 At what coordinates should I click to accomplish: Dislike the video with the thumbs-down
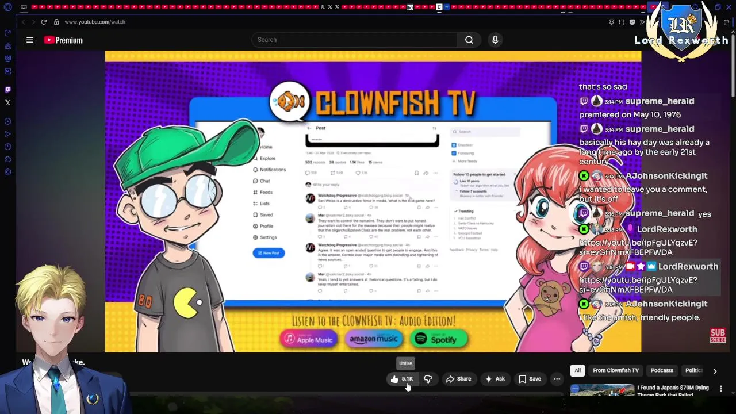[x=428, y=379]
